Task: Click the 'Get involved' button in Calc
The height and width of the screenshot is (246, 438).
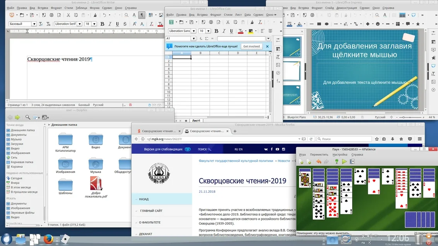Action: pyautogui.click(x=252, y=46)
